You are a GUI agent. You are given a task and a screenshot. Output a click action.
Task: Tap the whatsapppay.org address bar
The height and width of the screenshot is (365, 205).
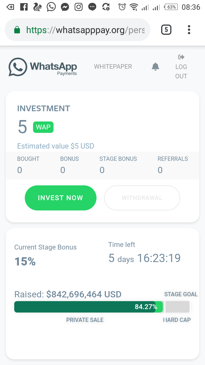[85, 30]
